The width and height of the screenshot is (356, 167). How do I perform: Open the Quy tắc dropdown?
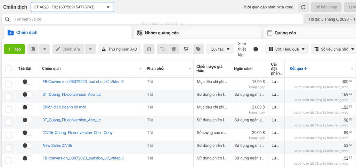[x=220, y=49]
